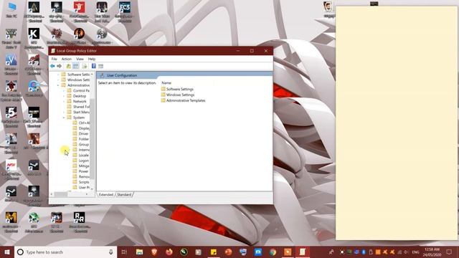
Task: Expand the Control Panel tree node arrow
Action: tap(64, 91)
